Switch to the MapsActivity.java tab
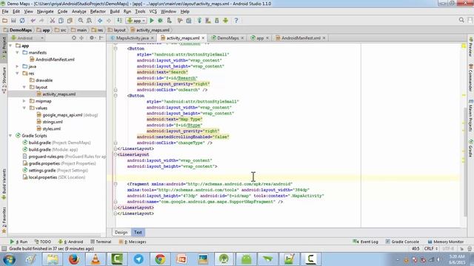This screenshot has width=474, height=266. [132, 38]
